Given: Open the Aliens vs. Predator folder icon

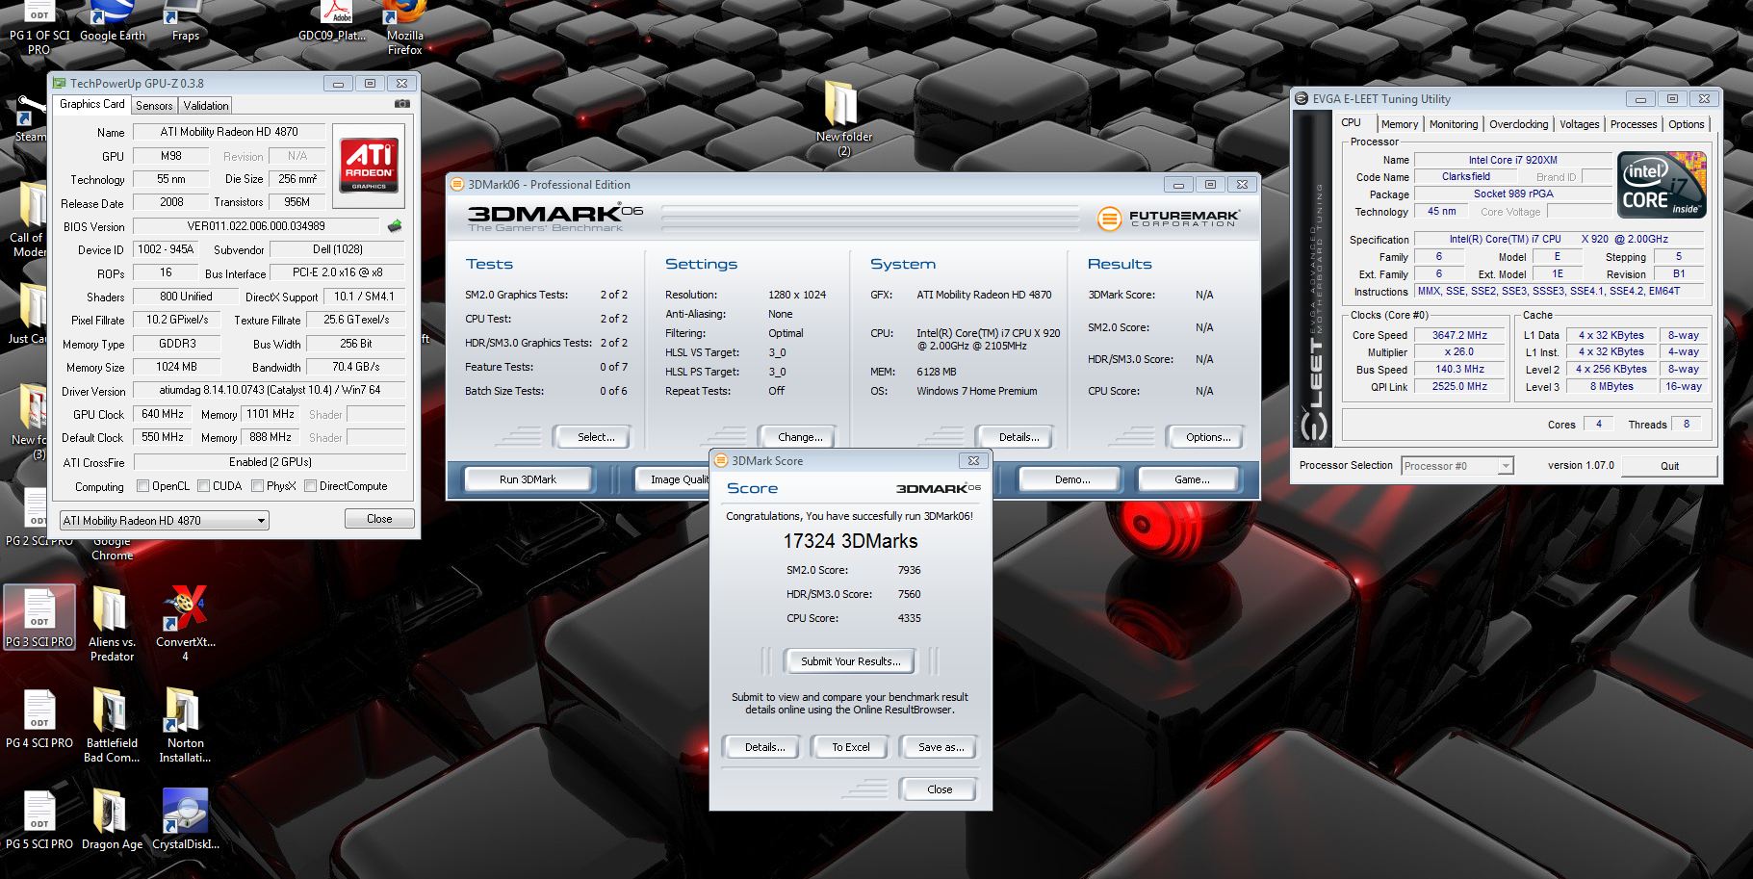Looking at the screenshot, I should pos(112,624).
